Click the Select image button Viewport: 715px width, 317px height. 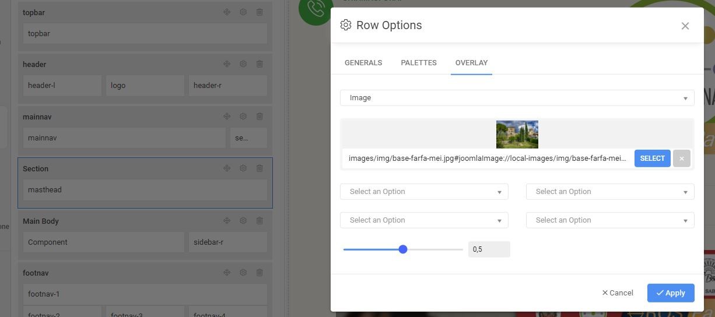click(x=652, y=158)
